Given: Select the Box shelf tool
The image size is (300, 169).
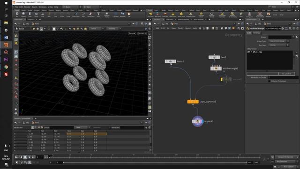Looking at the screenshot, I should (17, 15).
